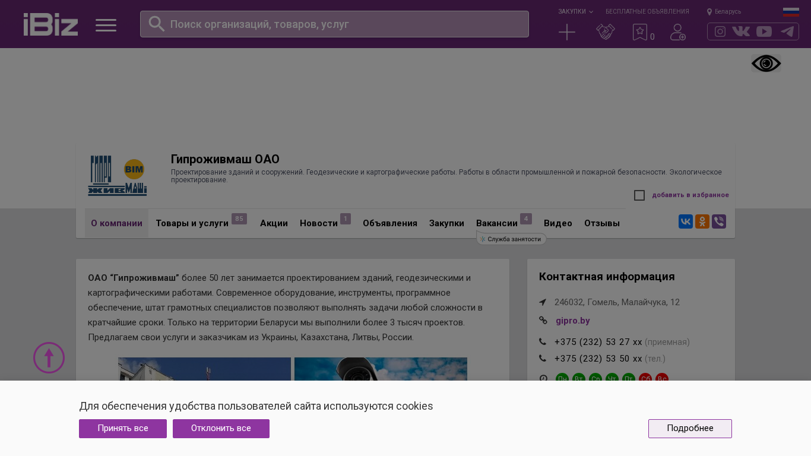Click the Гипроживмаш company logo
Viewport: 811px width, 456px height.
(x=118, y=176)
